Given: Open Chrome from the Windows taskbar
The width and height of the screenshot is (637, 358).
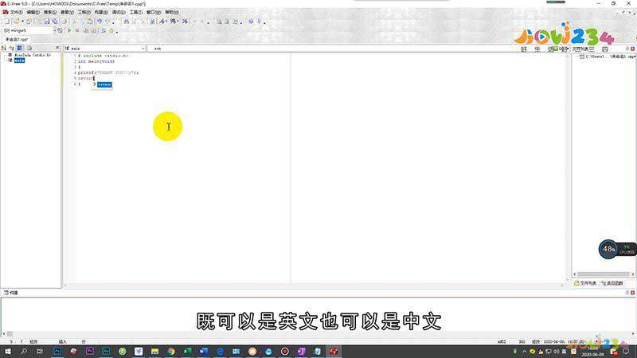Looking at the screenshot, I should pyautogui.click(x=171, y=351).
